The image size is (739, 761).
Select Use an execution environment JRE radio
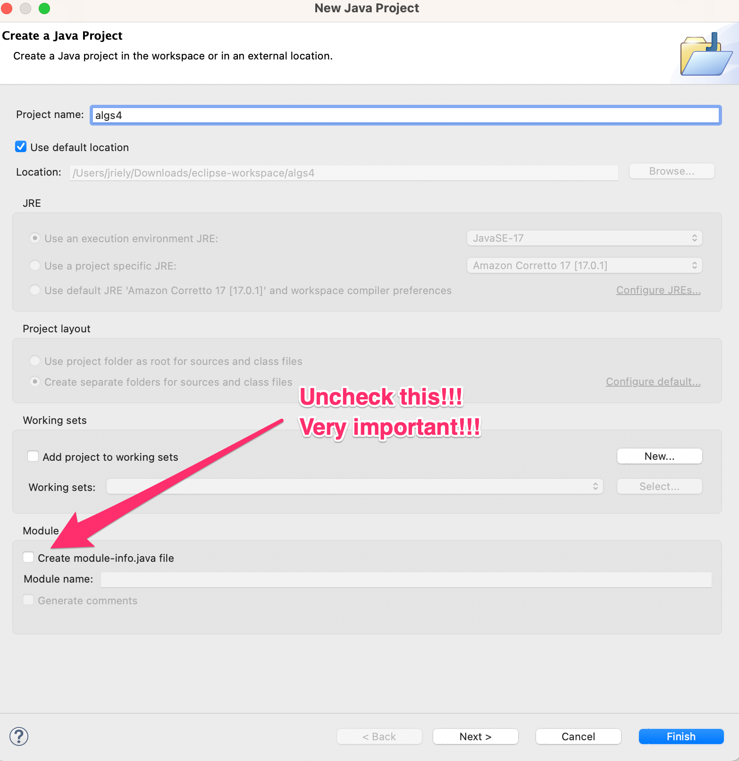(35, 238)
